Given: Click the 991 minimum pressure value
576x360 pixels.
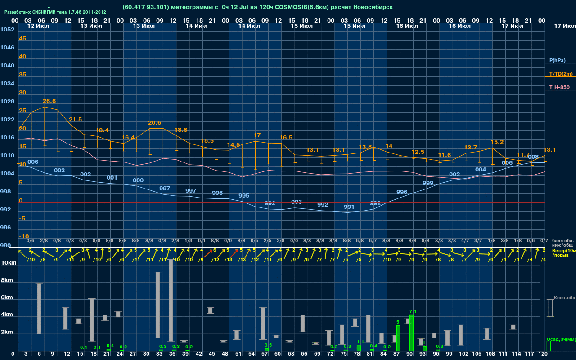Looking at the screenshot, I should [349, 207].
